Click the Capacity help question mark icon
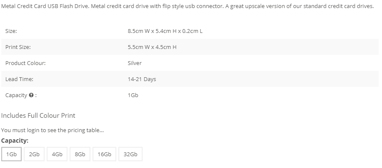Screen dimensions: 382x168 pyautogui.click(x=31, y=95)
